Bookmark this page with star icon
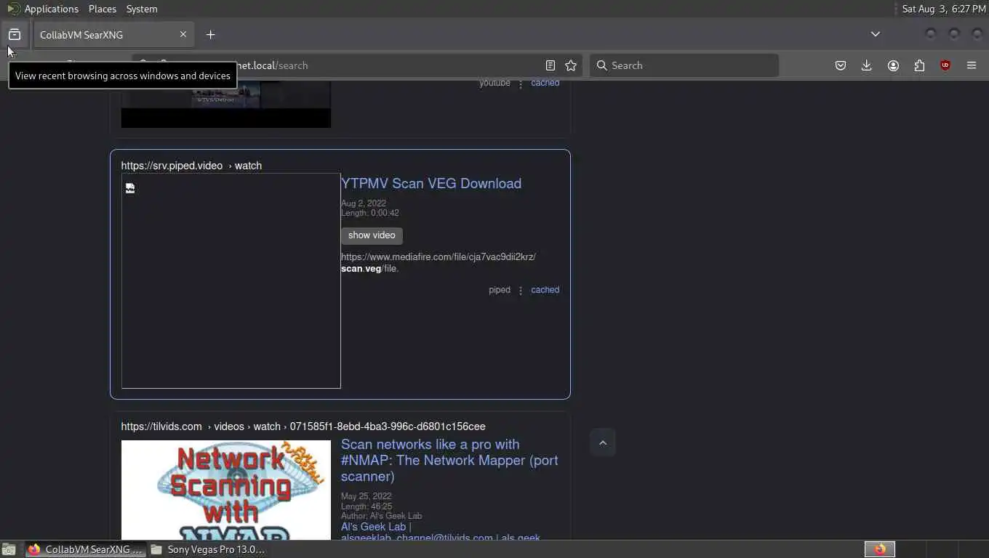 (x=571, y=65)
